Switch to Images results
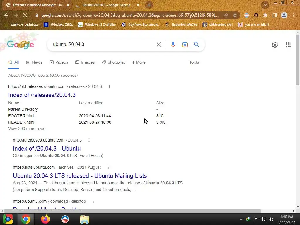This screenshot has width=300, height=225. pyautogui.click(x=85, y=62)
